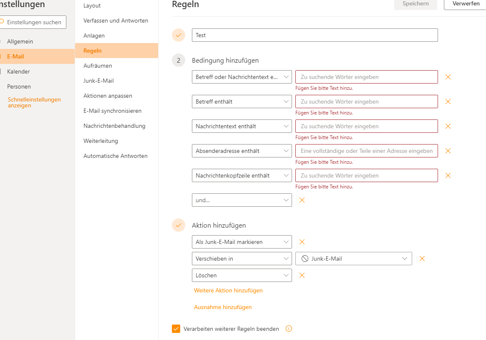
Task: Remove the 'Als Junk-E-Mail markieren' action
Action: point(302,242)
